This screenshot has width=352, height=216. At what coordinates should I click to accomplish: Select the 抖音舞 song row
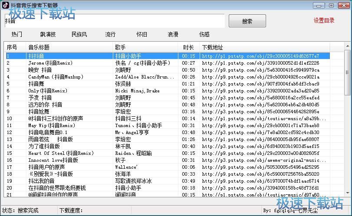tap(168, 84)
